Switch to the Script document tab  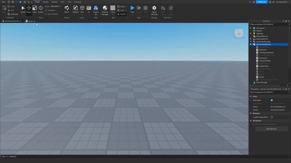pos(30,21)
